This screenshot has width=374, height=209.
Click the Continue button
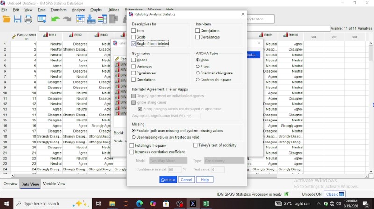click(168, 180)
